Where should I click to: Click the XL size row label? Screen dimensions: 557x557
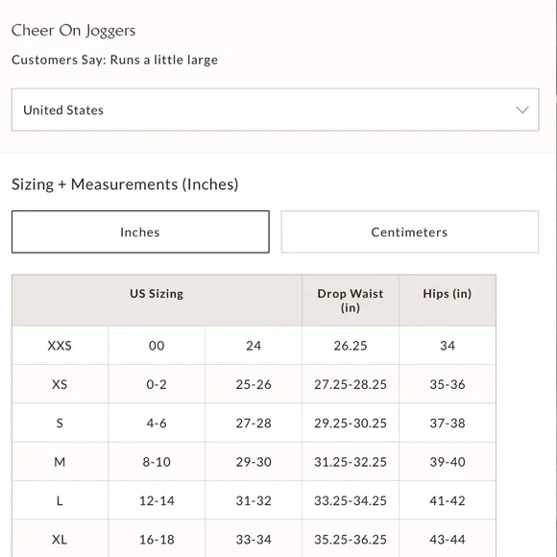point(60,540)
